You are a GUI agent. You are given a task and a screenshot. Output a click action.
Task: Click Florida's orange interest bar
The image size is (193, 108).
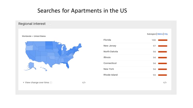click(163, 40)
